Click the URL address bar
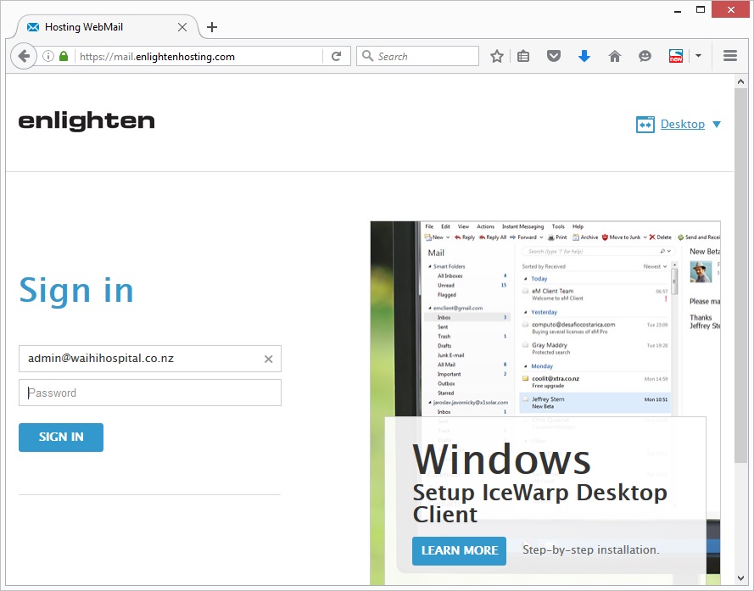 pos(199,56)
